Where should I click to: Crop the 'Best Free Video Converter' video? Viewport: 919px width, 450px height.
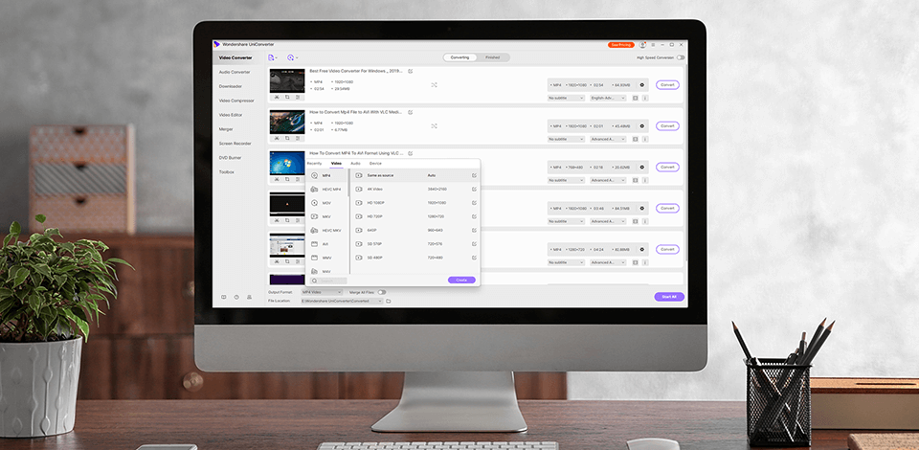[x=287, y=98]
